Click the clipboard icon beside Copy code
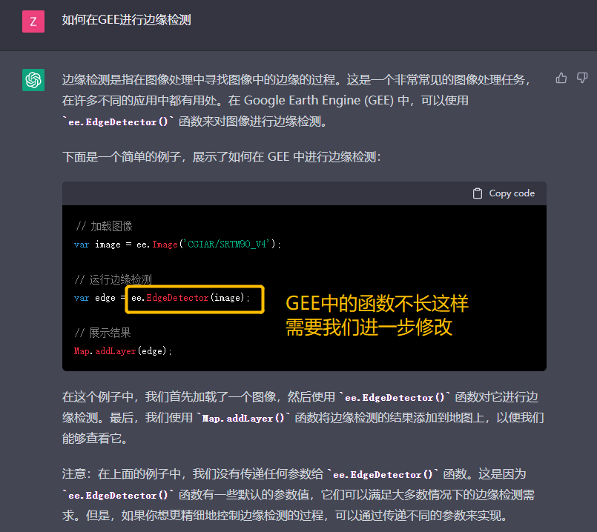The width and height of the screenshot is (597, 532). tap(477, 193)
